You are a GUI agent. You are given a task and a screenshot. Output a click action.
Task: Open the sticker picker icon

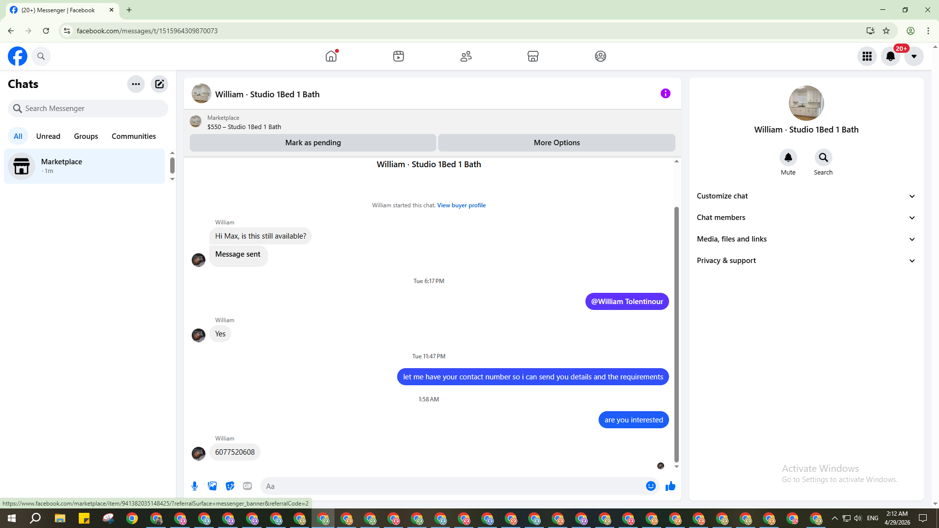[x=230, y=486]
